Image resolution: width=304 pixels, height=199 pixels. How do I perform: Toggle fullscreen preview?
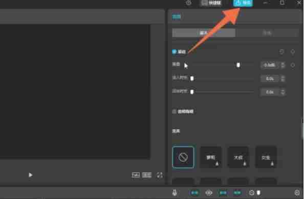160,175
